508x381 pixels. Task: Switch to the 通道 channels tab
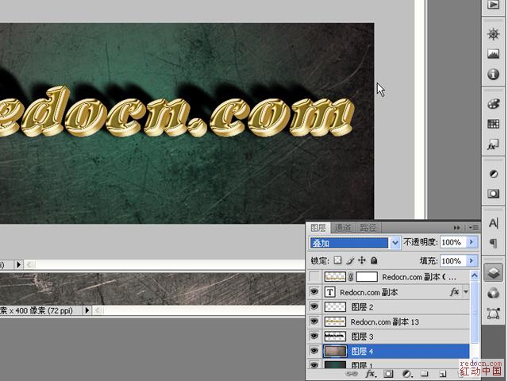(x=343, y=227)
